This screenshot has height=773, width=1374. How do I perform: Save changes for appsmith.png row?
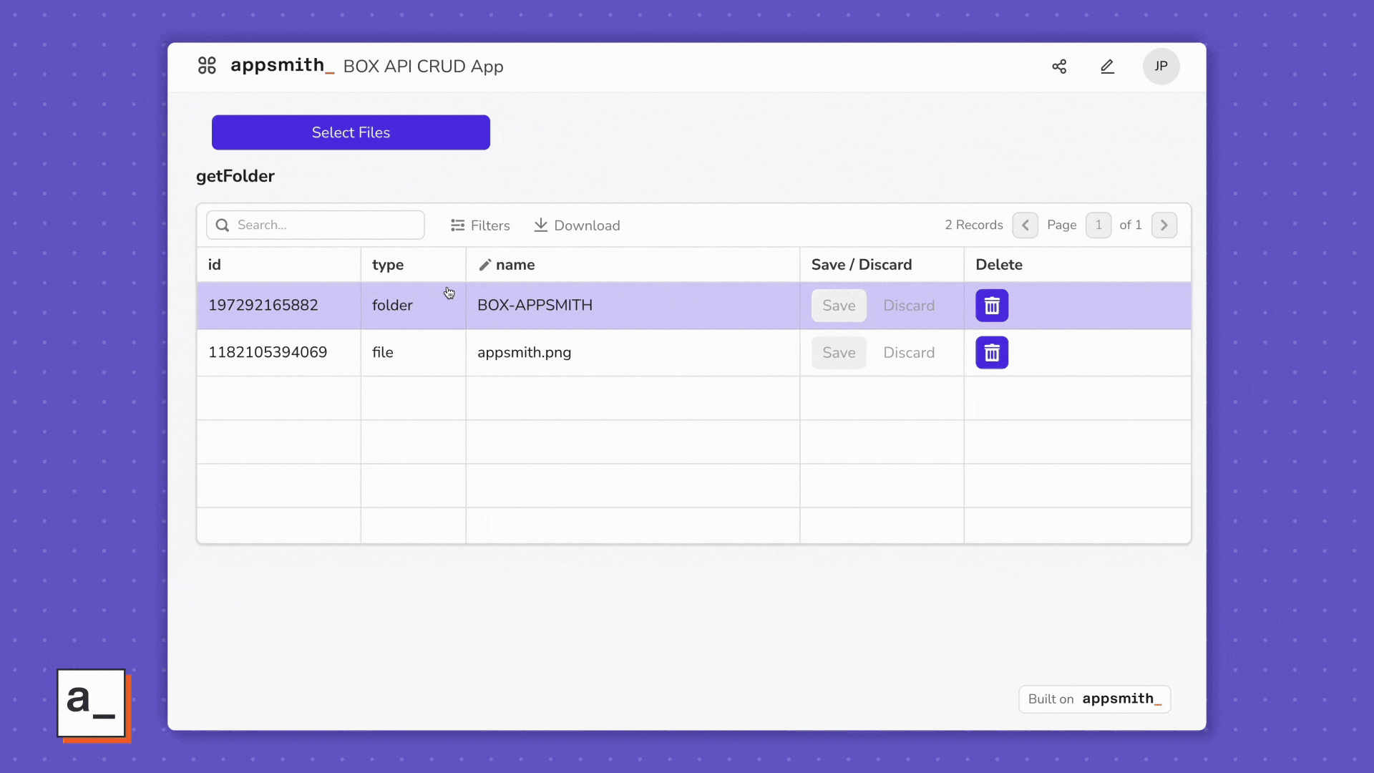point(839,353)
